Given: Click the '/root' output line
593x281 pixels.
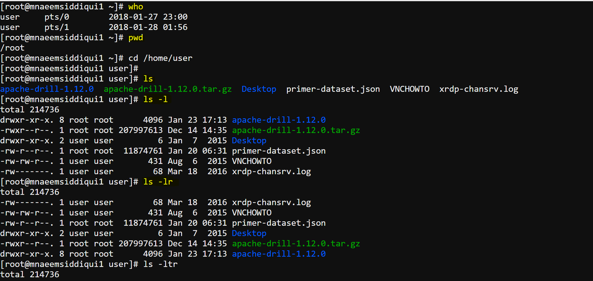Looking at the screenshot, I should click(x=12, y=48).
